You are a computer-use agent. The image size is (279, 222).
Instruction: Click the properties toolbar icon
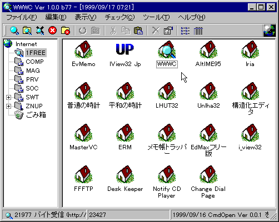pyautogui.click(x=168, y=31)
